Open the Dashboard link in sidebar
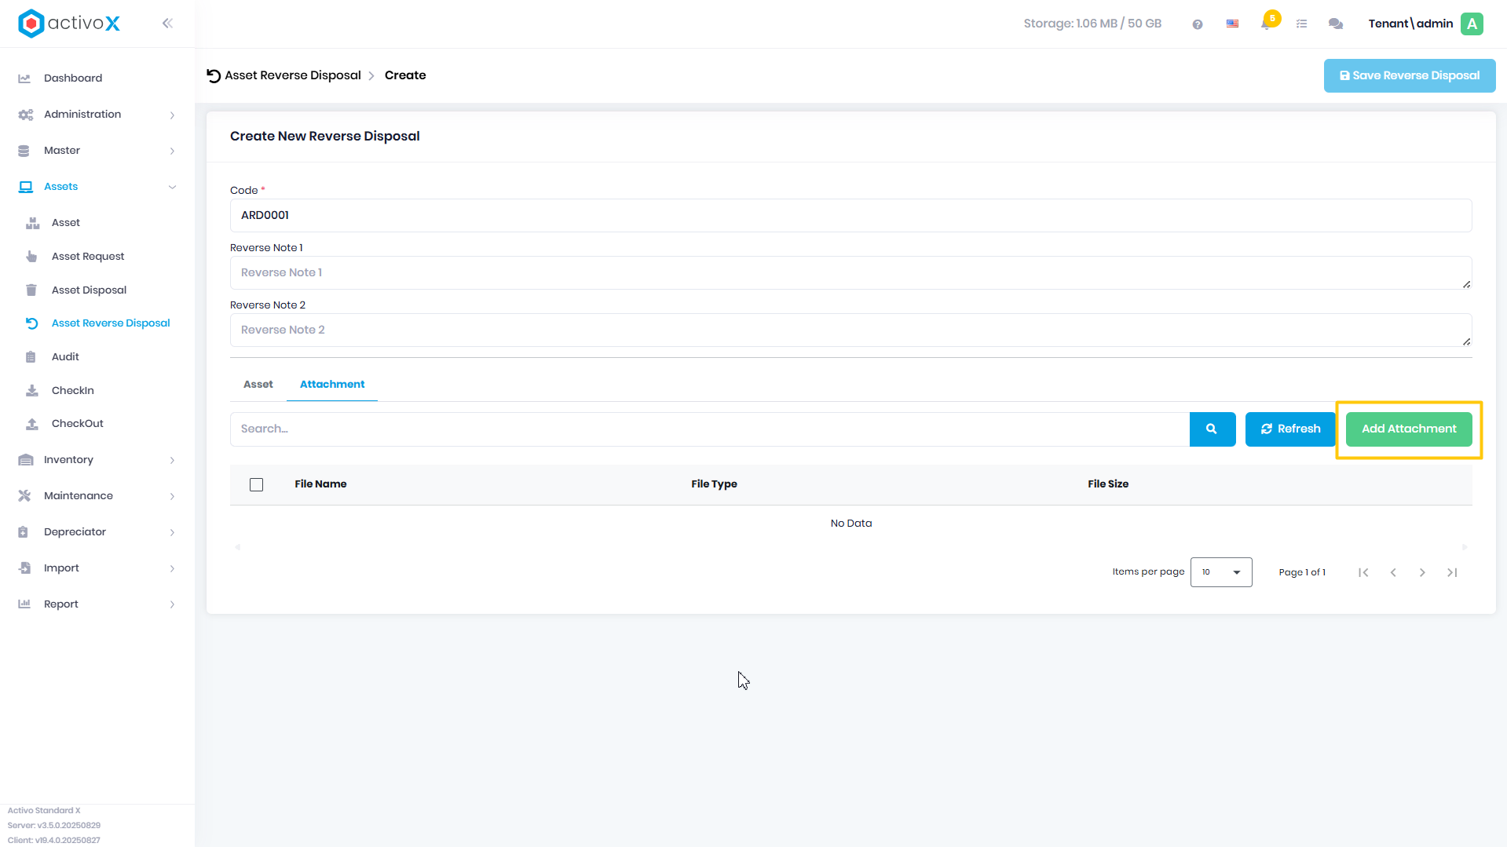Image resolution: width=1507 pixels, height=847 pixels. (73, 78)
